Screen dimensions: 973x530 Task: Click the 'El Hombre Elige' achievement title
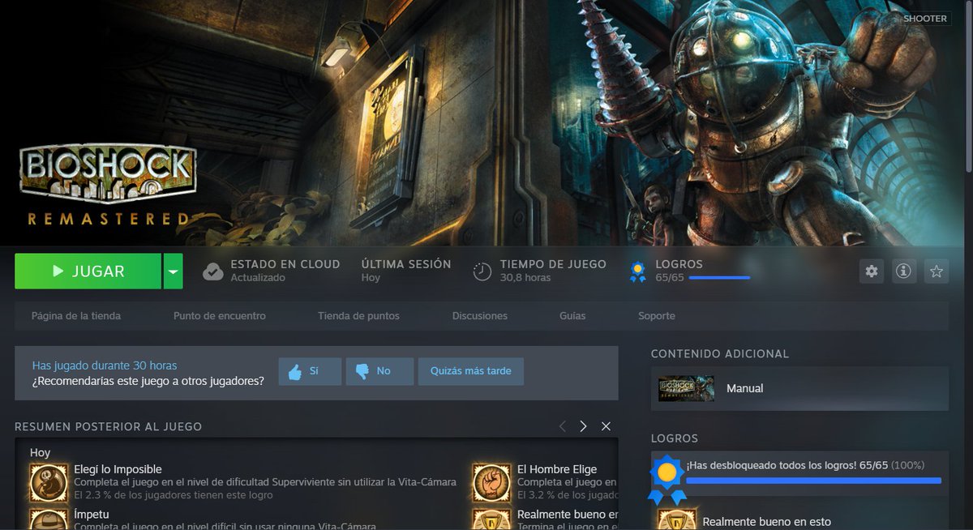(x=557, y=469)
